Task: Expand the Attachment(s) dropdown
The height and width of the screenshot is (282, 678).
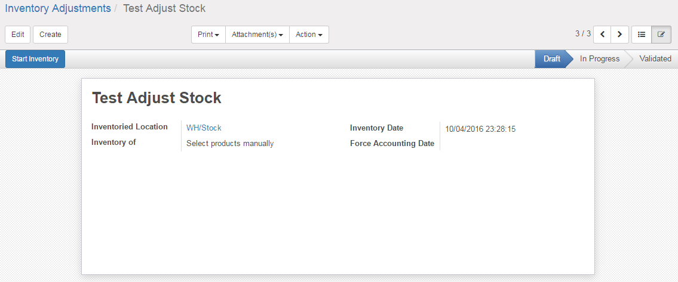Action: point(257,35)
